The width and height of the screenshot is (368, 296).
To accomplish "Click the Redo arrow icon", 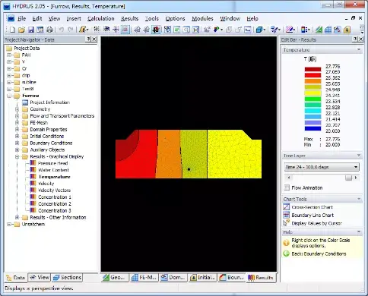I will tap(71, 30).
